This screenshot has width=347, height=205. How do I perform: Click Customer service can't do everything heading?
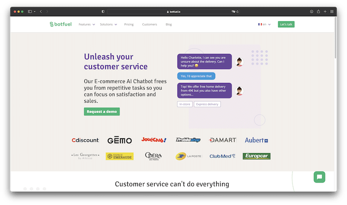click(x=172, y=184)
